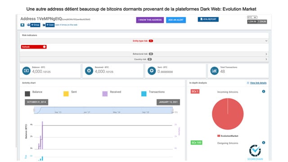Viewport: 288px width, 162px height.
Task: Add the address to a Group
Action: [x=35, y=25]
